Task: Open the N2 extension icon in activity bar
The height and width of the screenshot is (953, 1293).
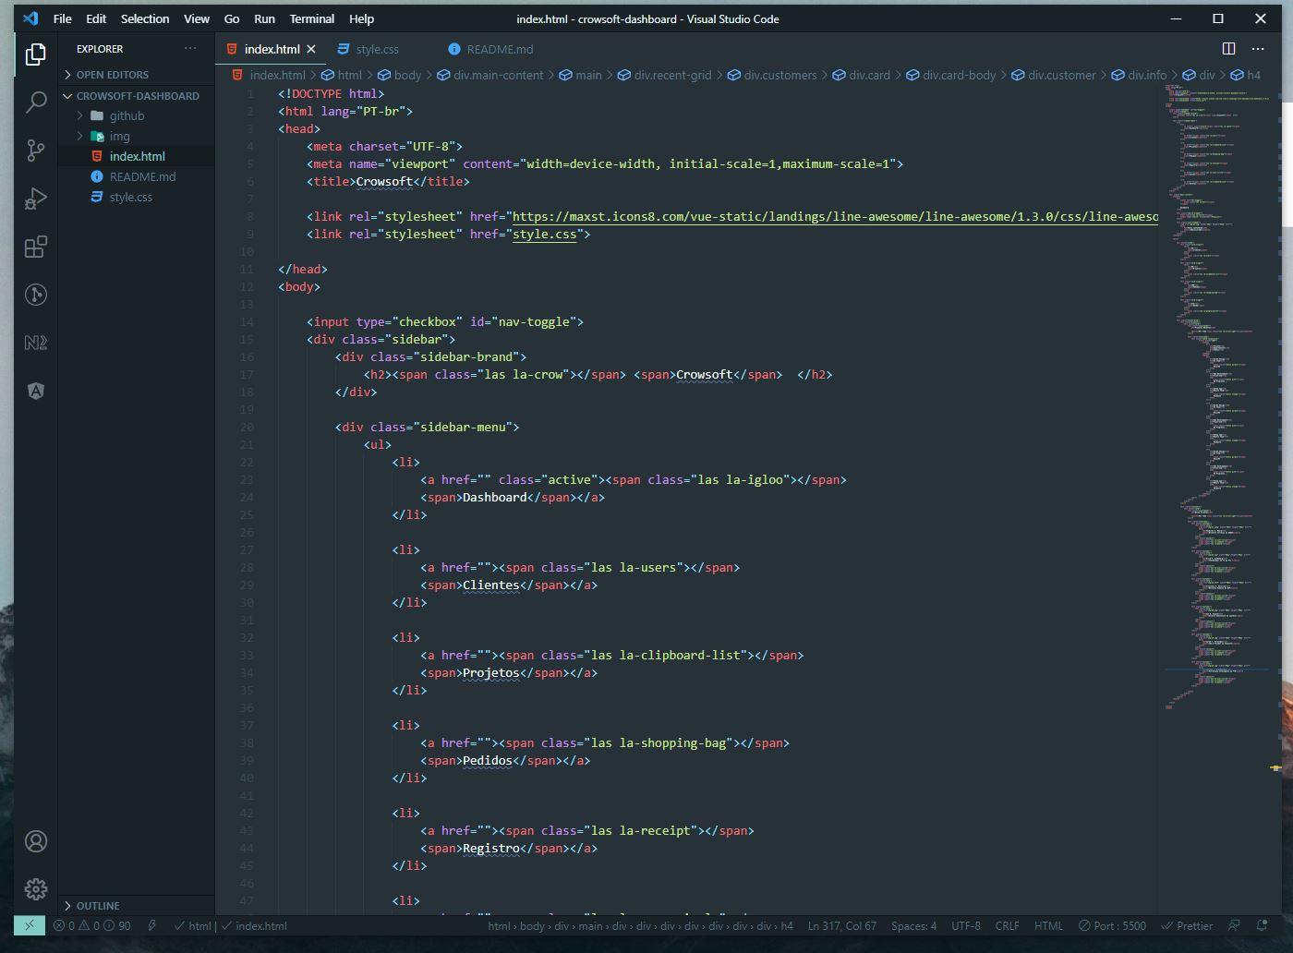Action: [36, 343]
